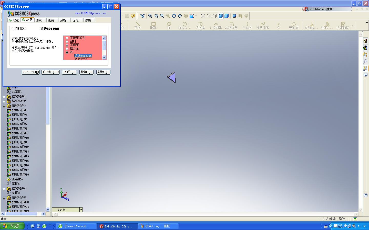
Task: Click the previous view icon
Action: (142, 16)
